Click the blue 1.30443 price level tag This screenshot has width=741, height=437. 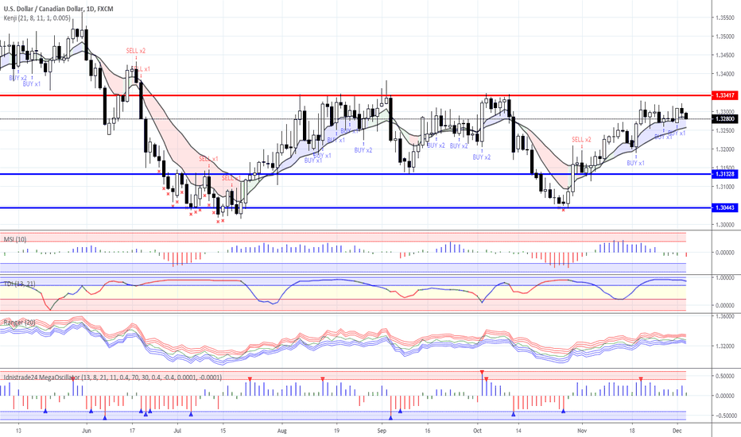(x=724, y=207)
